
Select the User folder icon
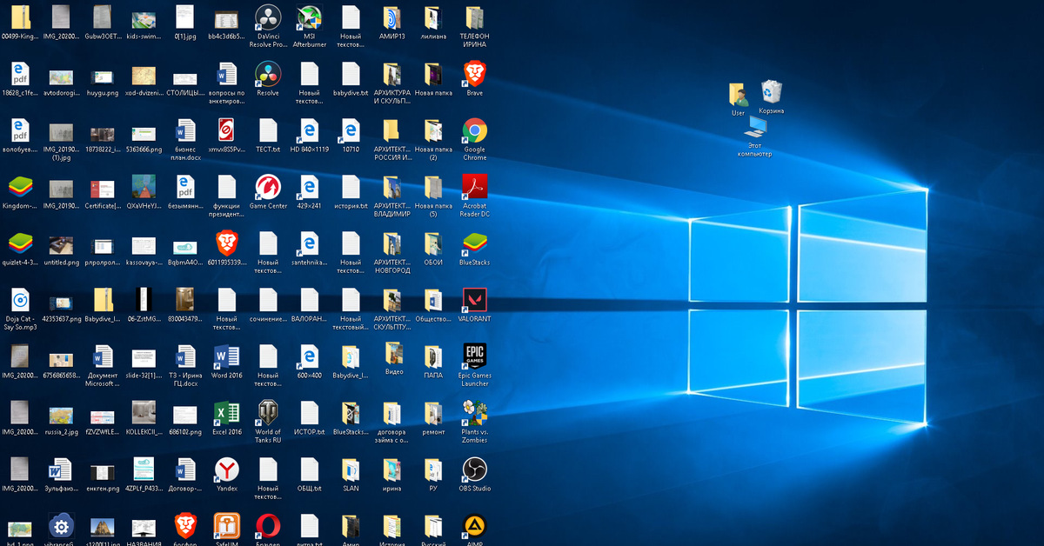(x=738, y=95)
